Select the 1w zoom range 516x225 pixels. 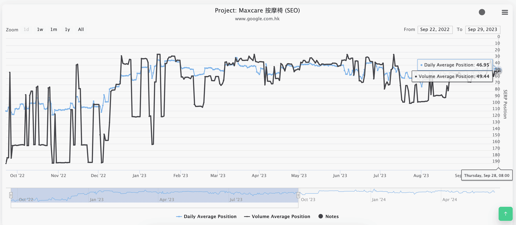pyautogui.click(x=40, y=30)
